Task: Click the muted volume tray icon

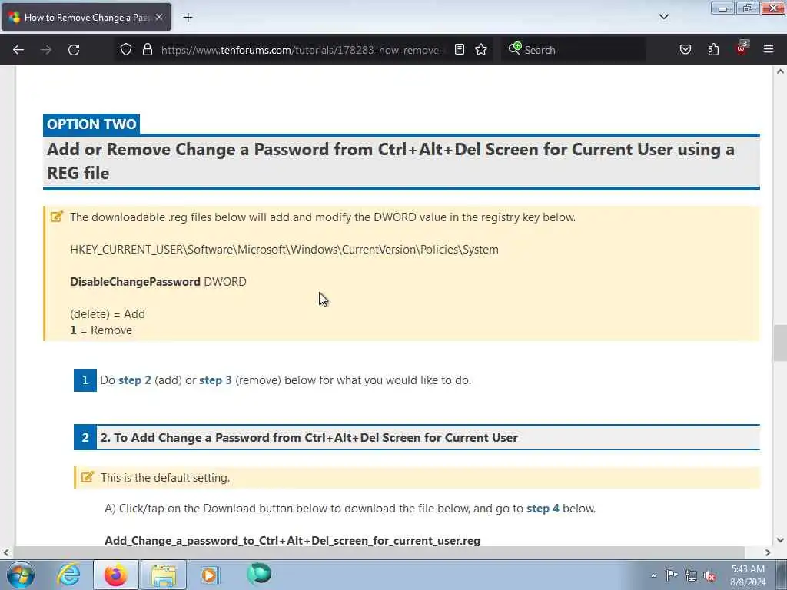Action: (x=709, y=576)
